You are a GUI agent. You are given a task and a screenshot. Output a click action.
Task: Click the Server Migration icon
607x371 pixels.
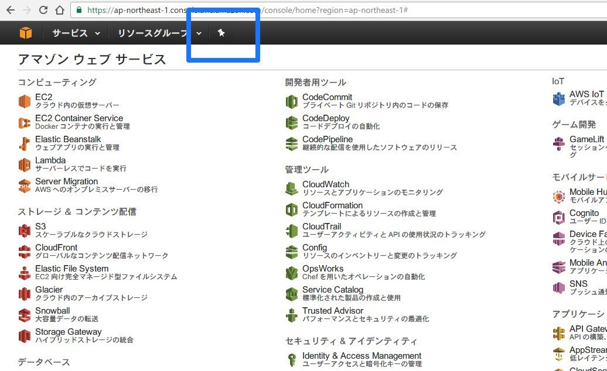click(25, 185)
